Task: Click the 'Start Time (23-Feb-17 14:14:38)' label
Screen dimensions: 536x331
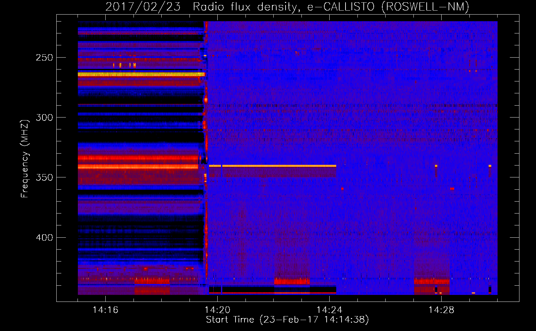Action: pyautogui.click(x=287, y=320)
